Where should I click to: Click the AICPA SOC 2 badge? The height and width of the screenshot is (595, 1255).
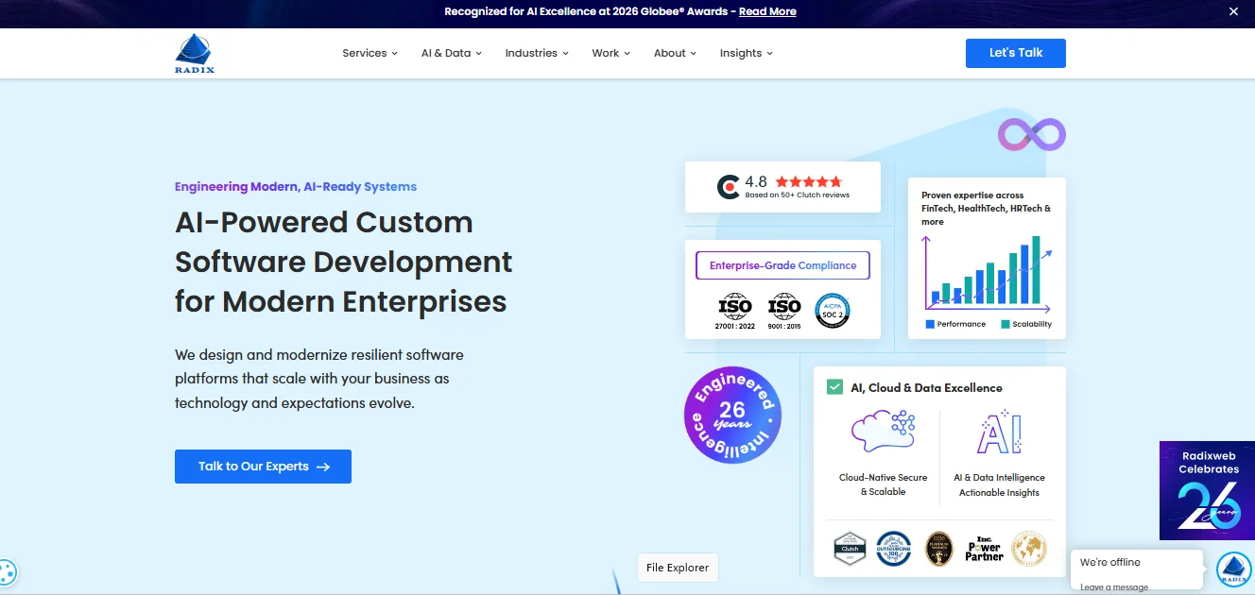pyautogui.click(x=833, y=311)
